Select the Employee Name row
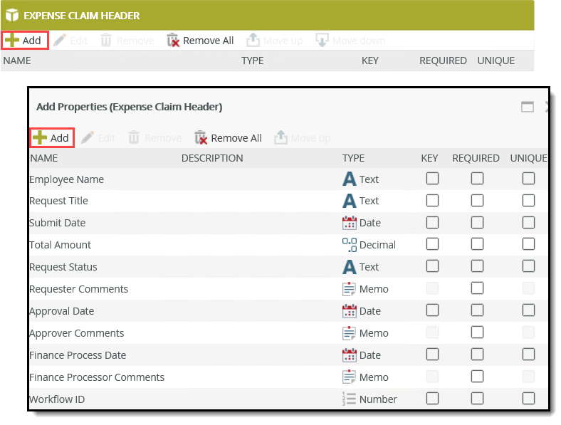Screen dimensions: 561x425 tap(288, 179)
